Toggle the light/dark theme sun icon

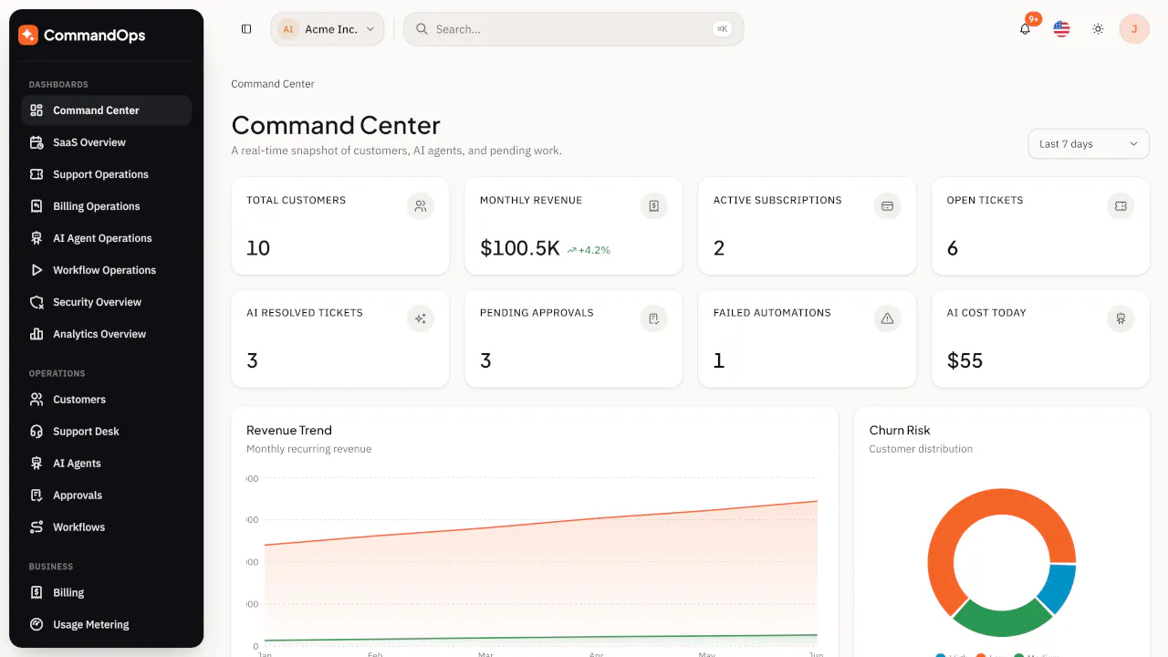coord(1098,29)
